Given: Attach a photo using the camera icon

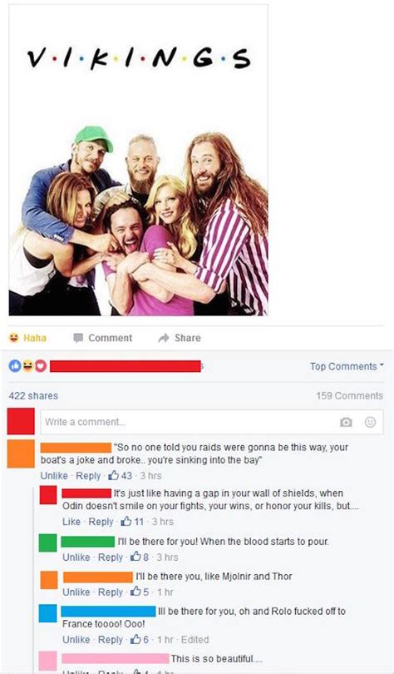Looking at the screenshot, I should pos(346,422).
